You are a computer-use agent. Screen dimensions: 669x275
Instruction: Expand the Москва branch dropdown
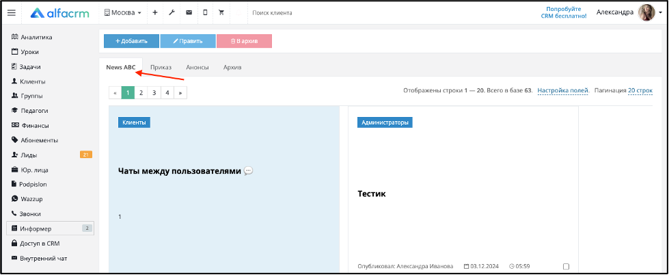click(123, 13)
